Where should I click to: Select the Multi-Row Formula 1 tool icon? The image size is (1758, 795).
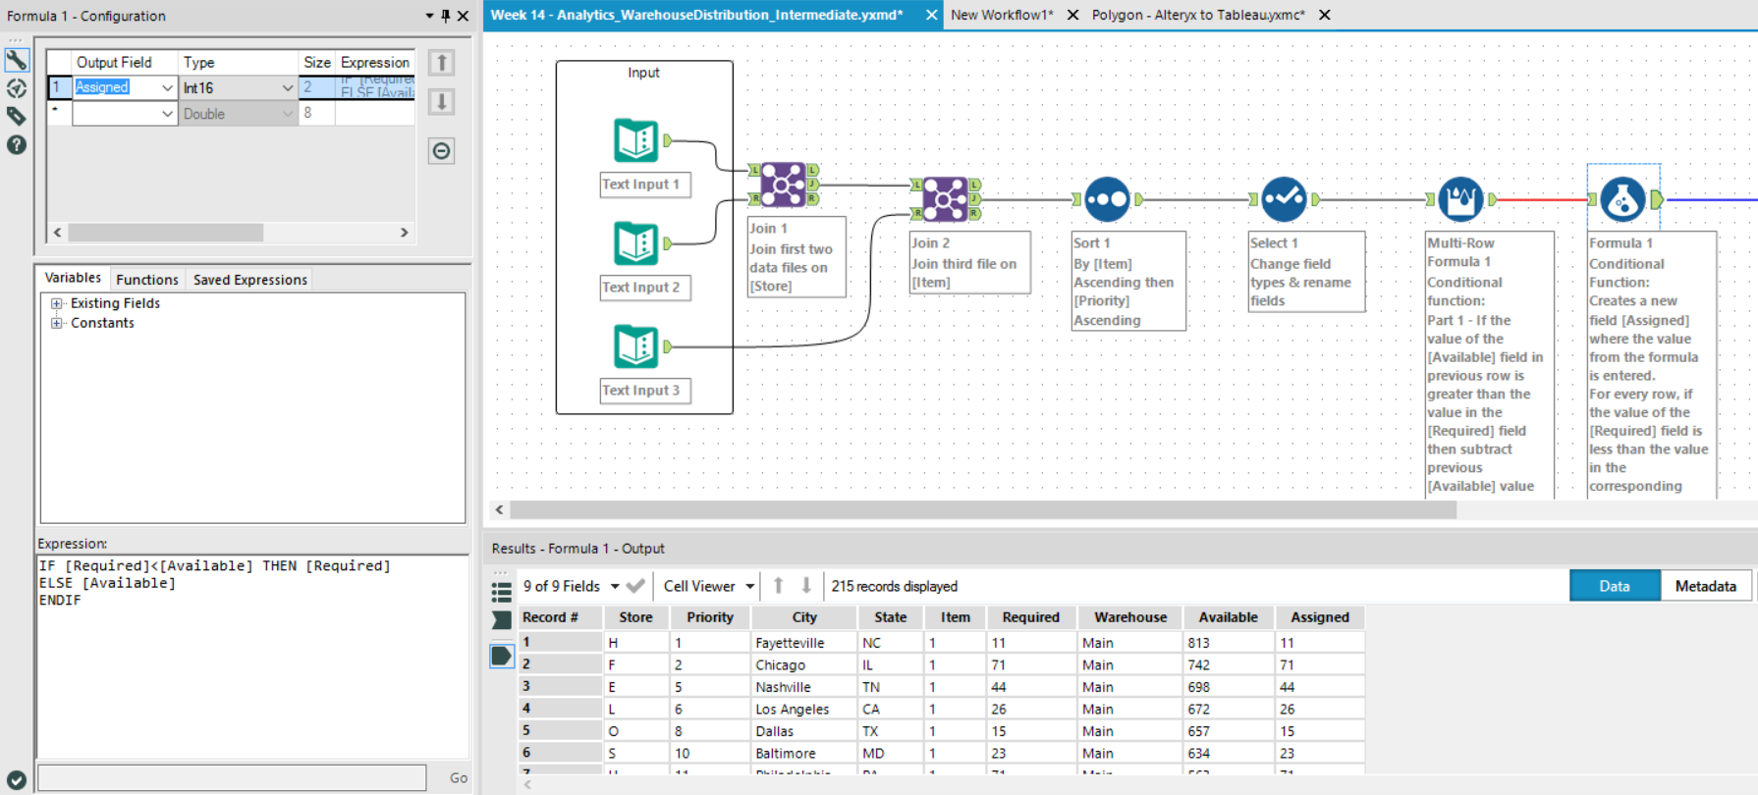pyautogui.click(x=1460, y=199)
